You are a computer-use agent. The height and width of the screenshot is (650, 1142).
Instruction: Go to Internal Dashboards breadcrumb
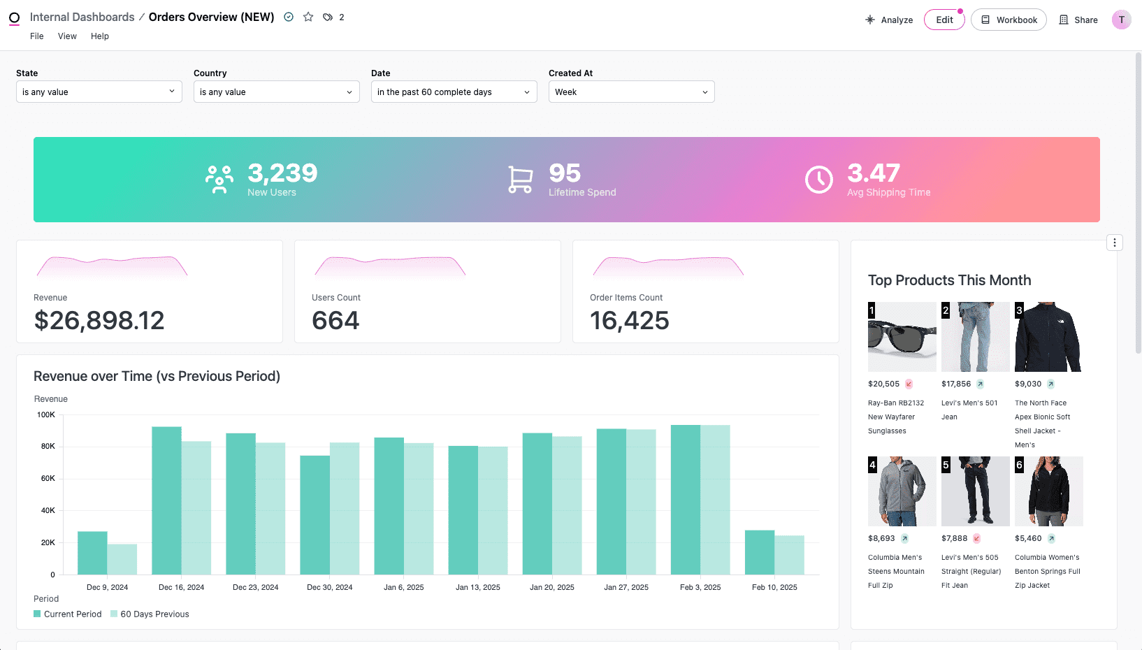tap(81, 17)
